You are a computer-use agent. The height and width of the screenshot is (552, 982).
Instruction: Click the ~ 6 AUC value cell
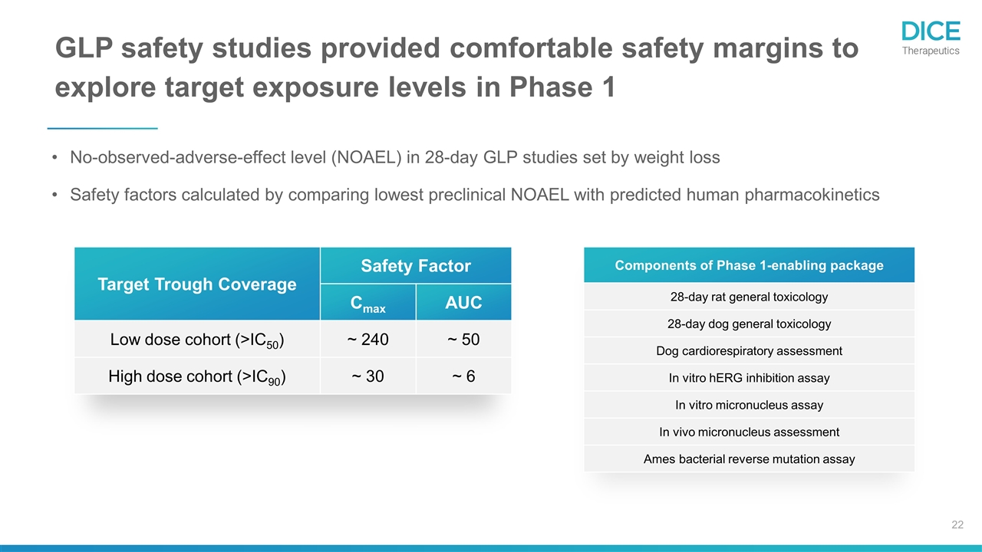coord(463,376)
